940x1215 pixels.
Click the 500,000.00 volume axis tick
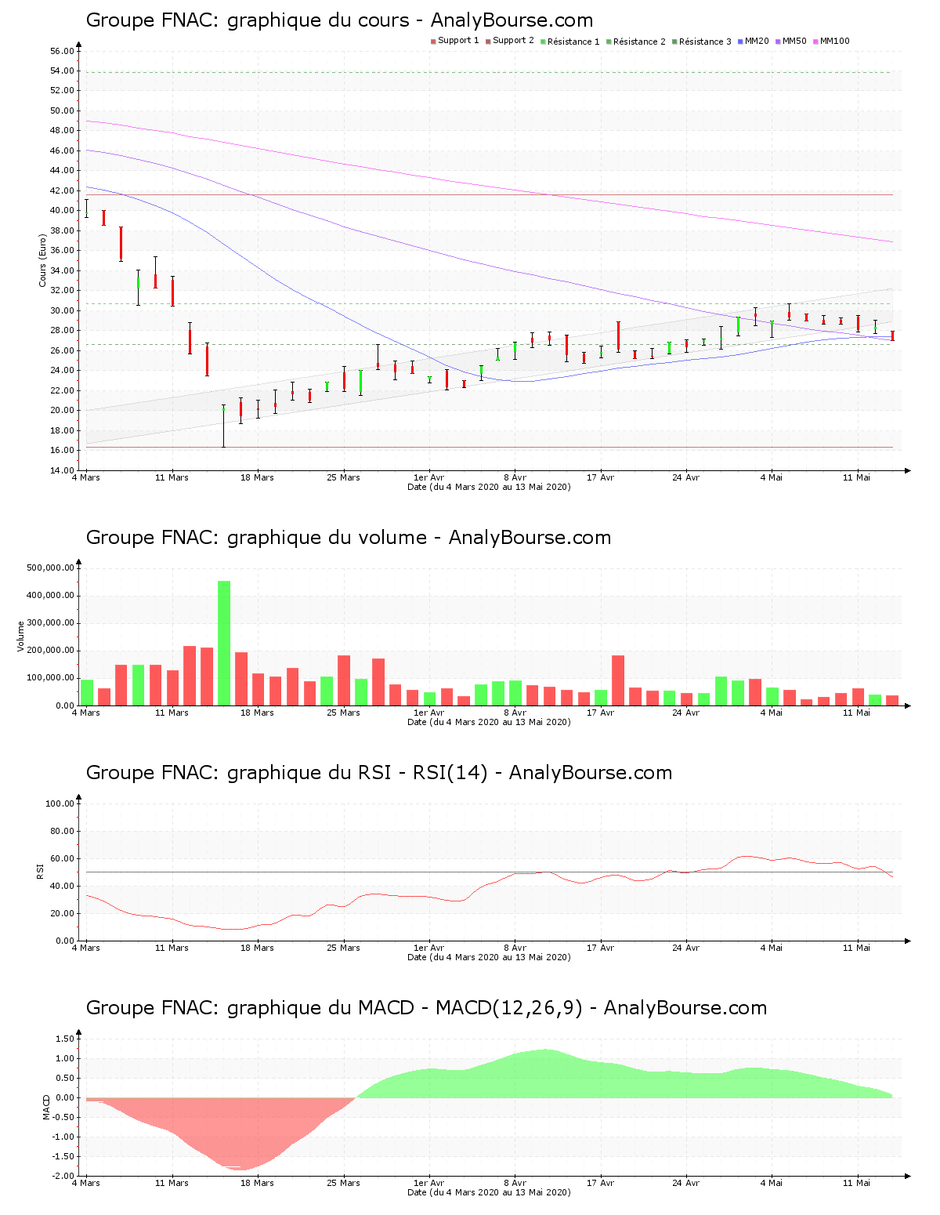click(x=50, y=568)
